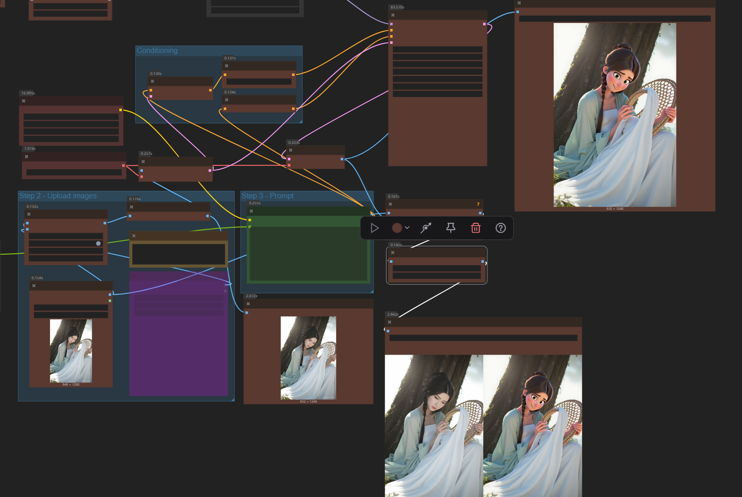Delete the selected node with the trash icon
The height and width of the screenshot is (497, 742).
(x=475, y=228)
